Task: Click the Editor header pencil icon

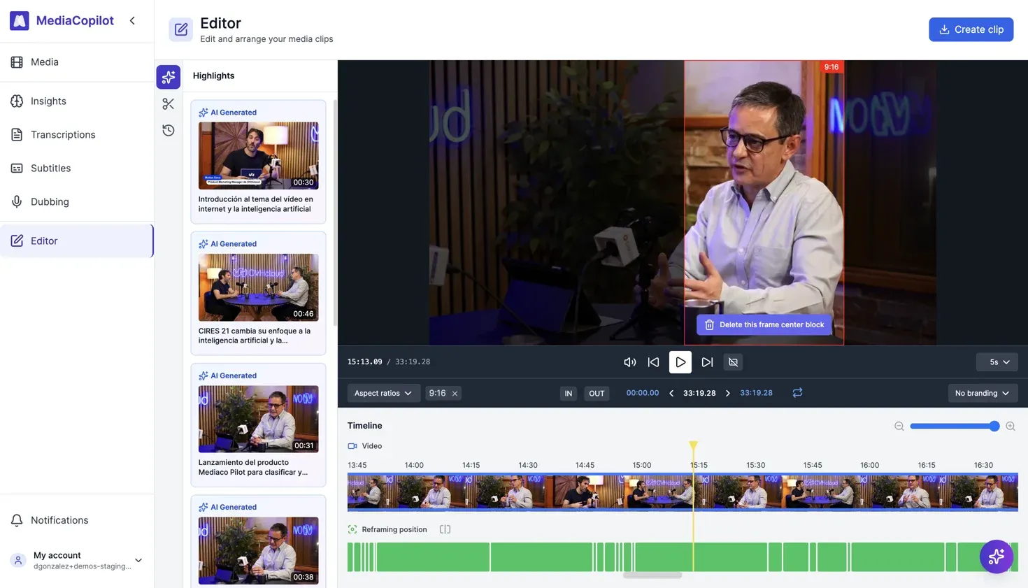Action: click(181, 29)
